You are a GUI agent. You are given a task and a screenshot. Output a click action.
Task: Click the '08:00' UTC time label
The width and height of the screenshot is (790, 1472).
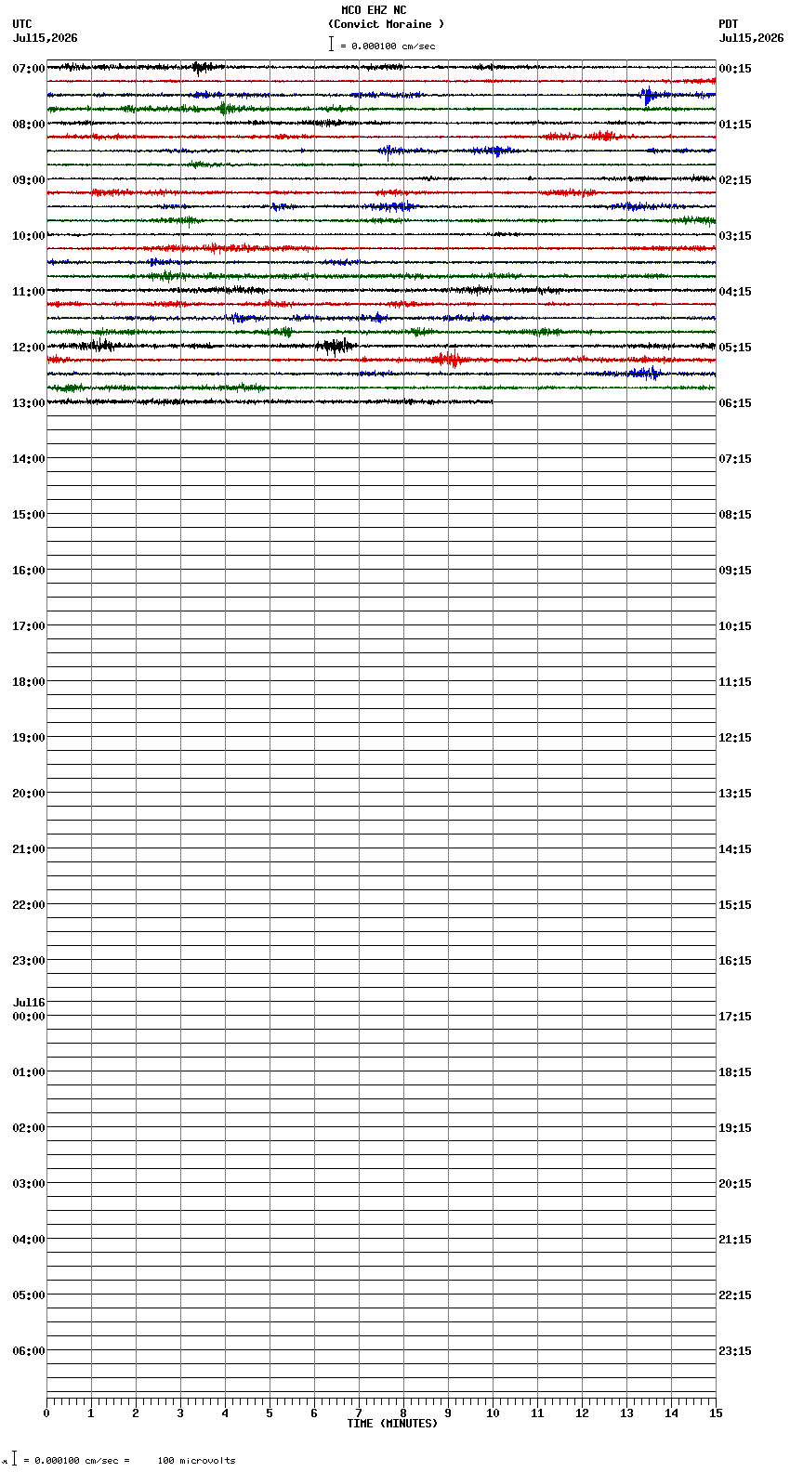(x=29, y=125)
